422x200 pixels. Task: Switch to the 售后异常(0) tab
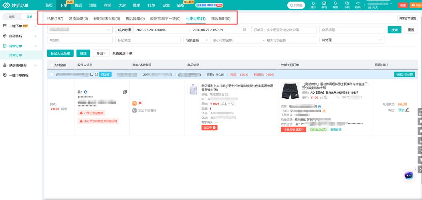point(135,18)
